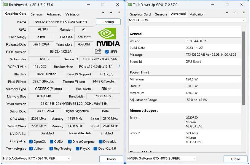The width and height of the screenshot is (250, 165).
Task: Switch to Sensors tab in right window
Action: (161, 14)
